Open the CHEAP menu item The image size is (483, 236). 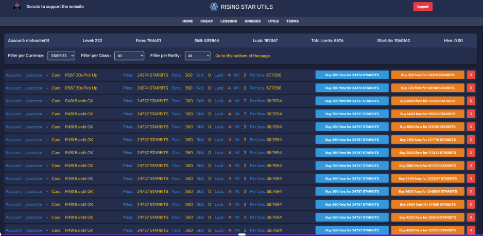(x=206, y=21)
